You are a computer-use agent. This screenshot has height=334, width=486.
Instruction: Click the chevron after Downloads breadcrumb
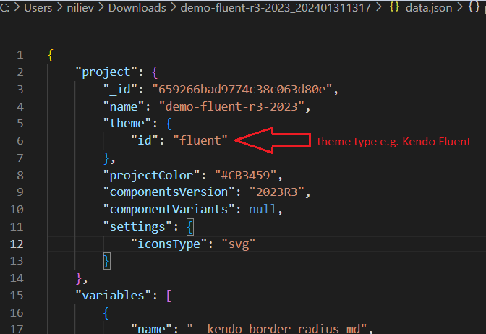[x=174, y=7]
